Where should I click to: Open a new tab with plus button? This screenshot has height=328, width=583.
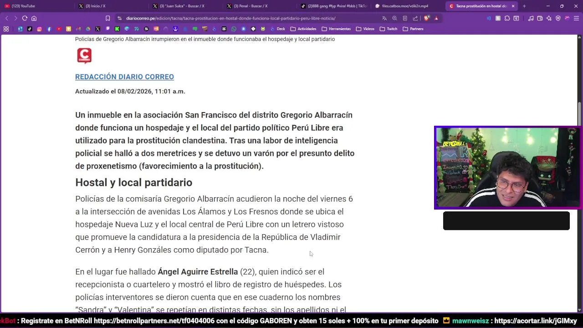(524, 6)
